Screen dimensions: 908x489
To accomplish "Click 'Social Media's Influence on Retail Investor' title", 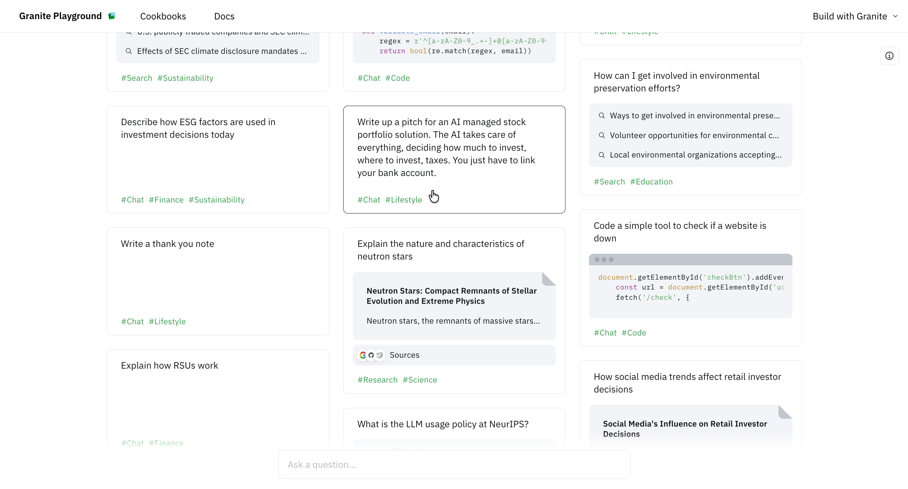I will click(x=685, y=429).
